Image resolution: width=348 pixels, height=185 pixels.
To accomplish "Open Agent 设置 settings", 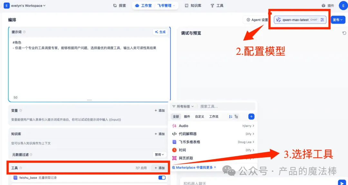I will [257, 20].
